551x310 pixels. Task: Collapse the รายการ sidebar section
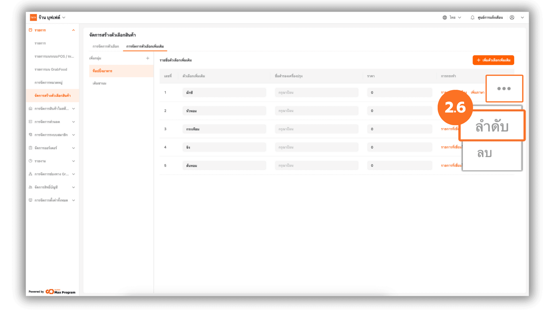[73, 30]
